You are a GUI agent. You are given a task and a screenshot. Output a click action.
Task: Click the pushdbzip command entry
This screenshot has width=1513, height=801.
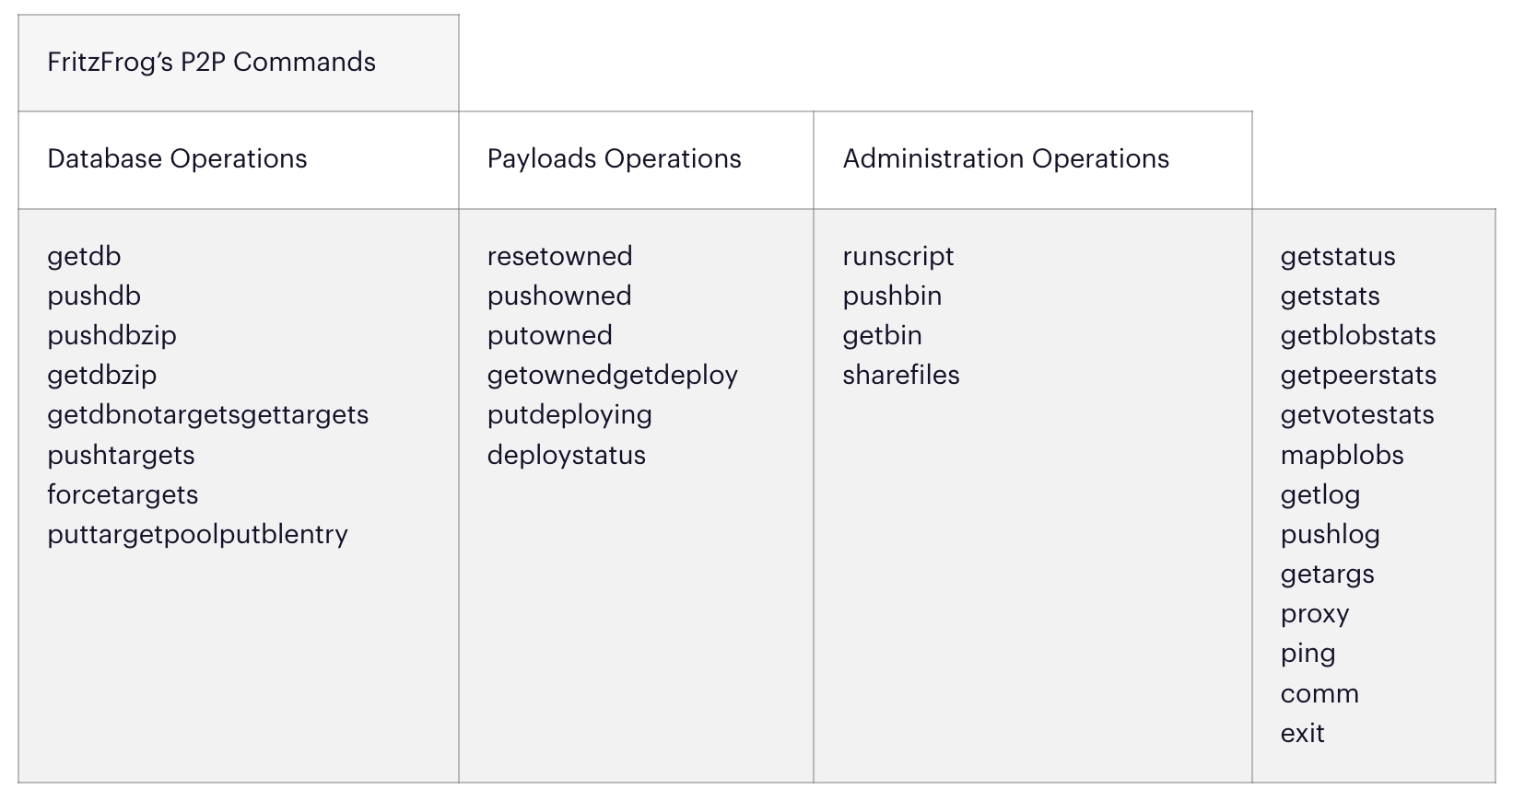point(111,336)
